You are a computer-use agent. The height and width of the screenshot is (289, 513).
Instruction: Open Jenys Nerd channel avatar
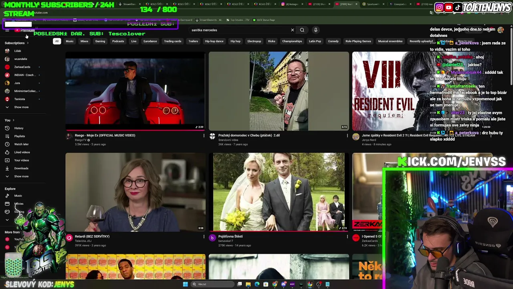[356, 137]
